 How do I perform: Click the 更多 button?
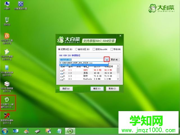[115, 60]
